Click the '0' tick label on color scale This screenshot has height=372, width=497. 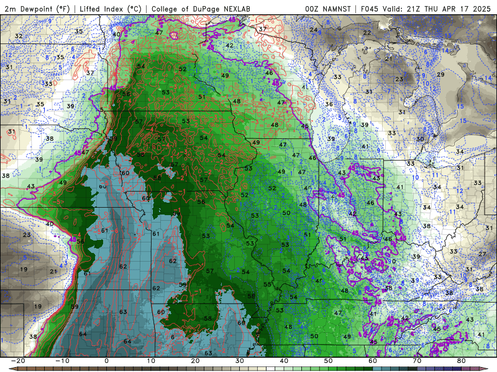tap(106, 361)
